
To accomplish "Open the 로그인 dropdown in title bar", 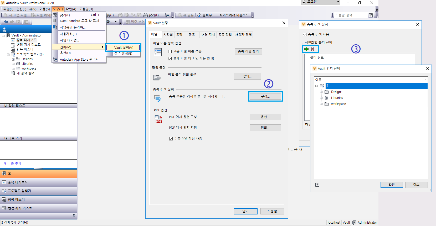I will pos(321,2).
